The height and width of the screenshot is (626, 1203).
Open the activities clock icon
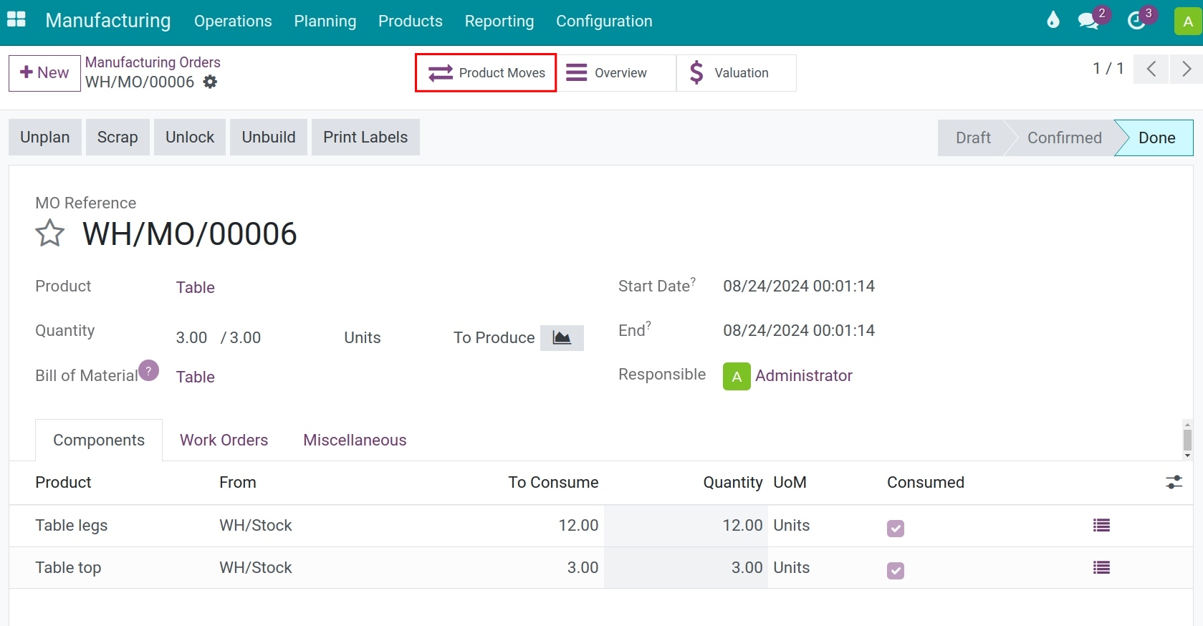pyautogui.click(x=1137, y=20)
